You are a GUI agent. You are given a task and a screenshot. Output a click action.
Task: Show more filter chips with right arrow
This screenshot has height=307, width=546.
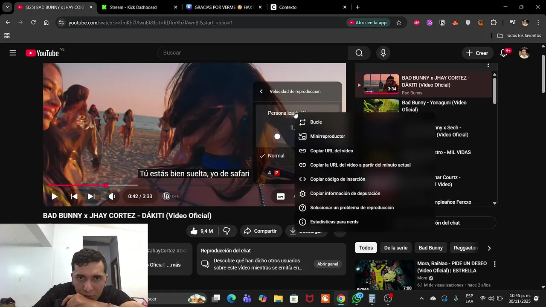tap(489, 248)
